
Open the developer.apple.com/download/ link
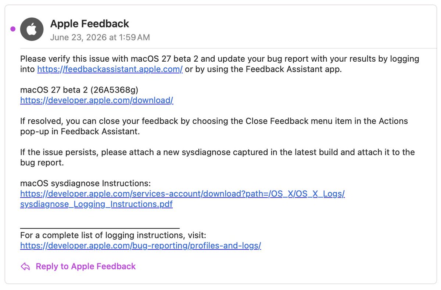click(97, 101)
